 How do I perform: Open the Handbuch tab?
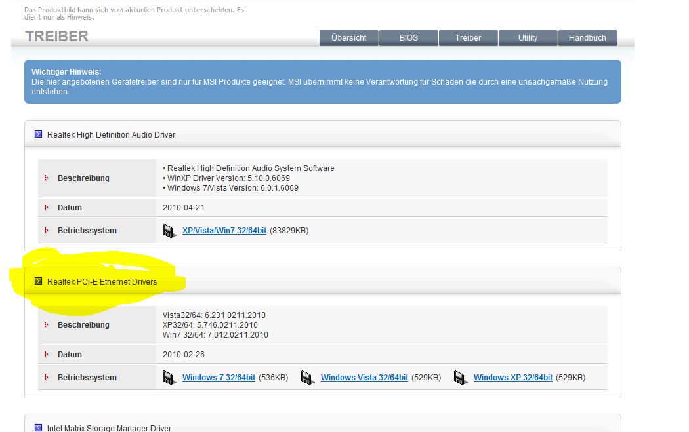587,38
